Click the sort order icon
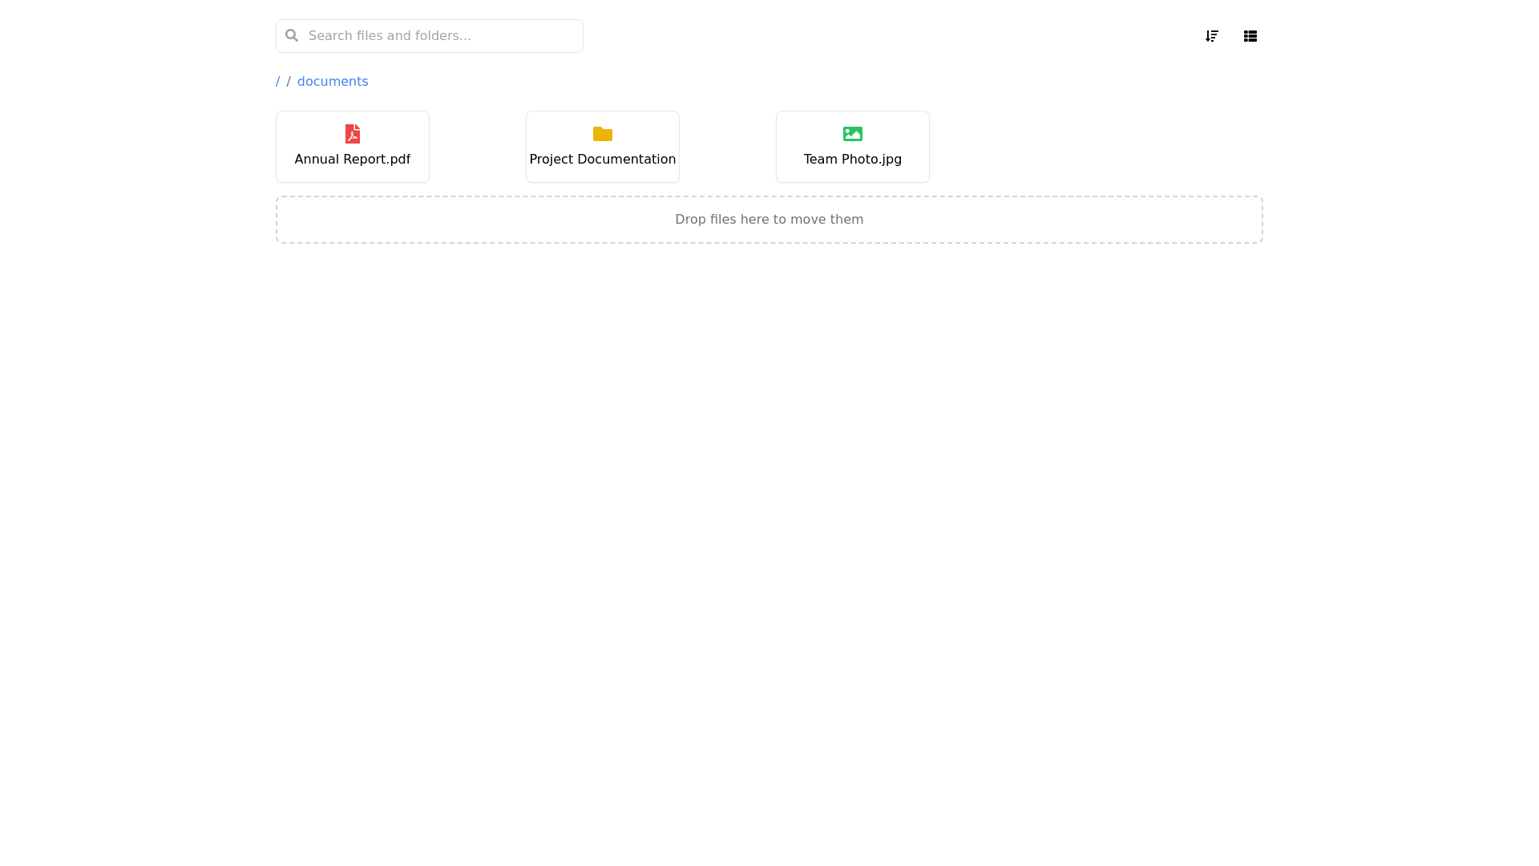Image resolution: width=1539 pixels, height=866 pixels. (x=1211, y=36)
